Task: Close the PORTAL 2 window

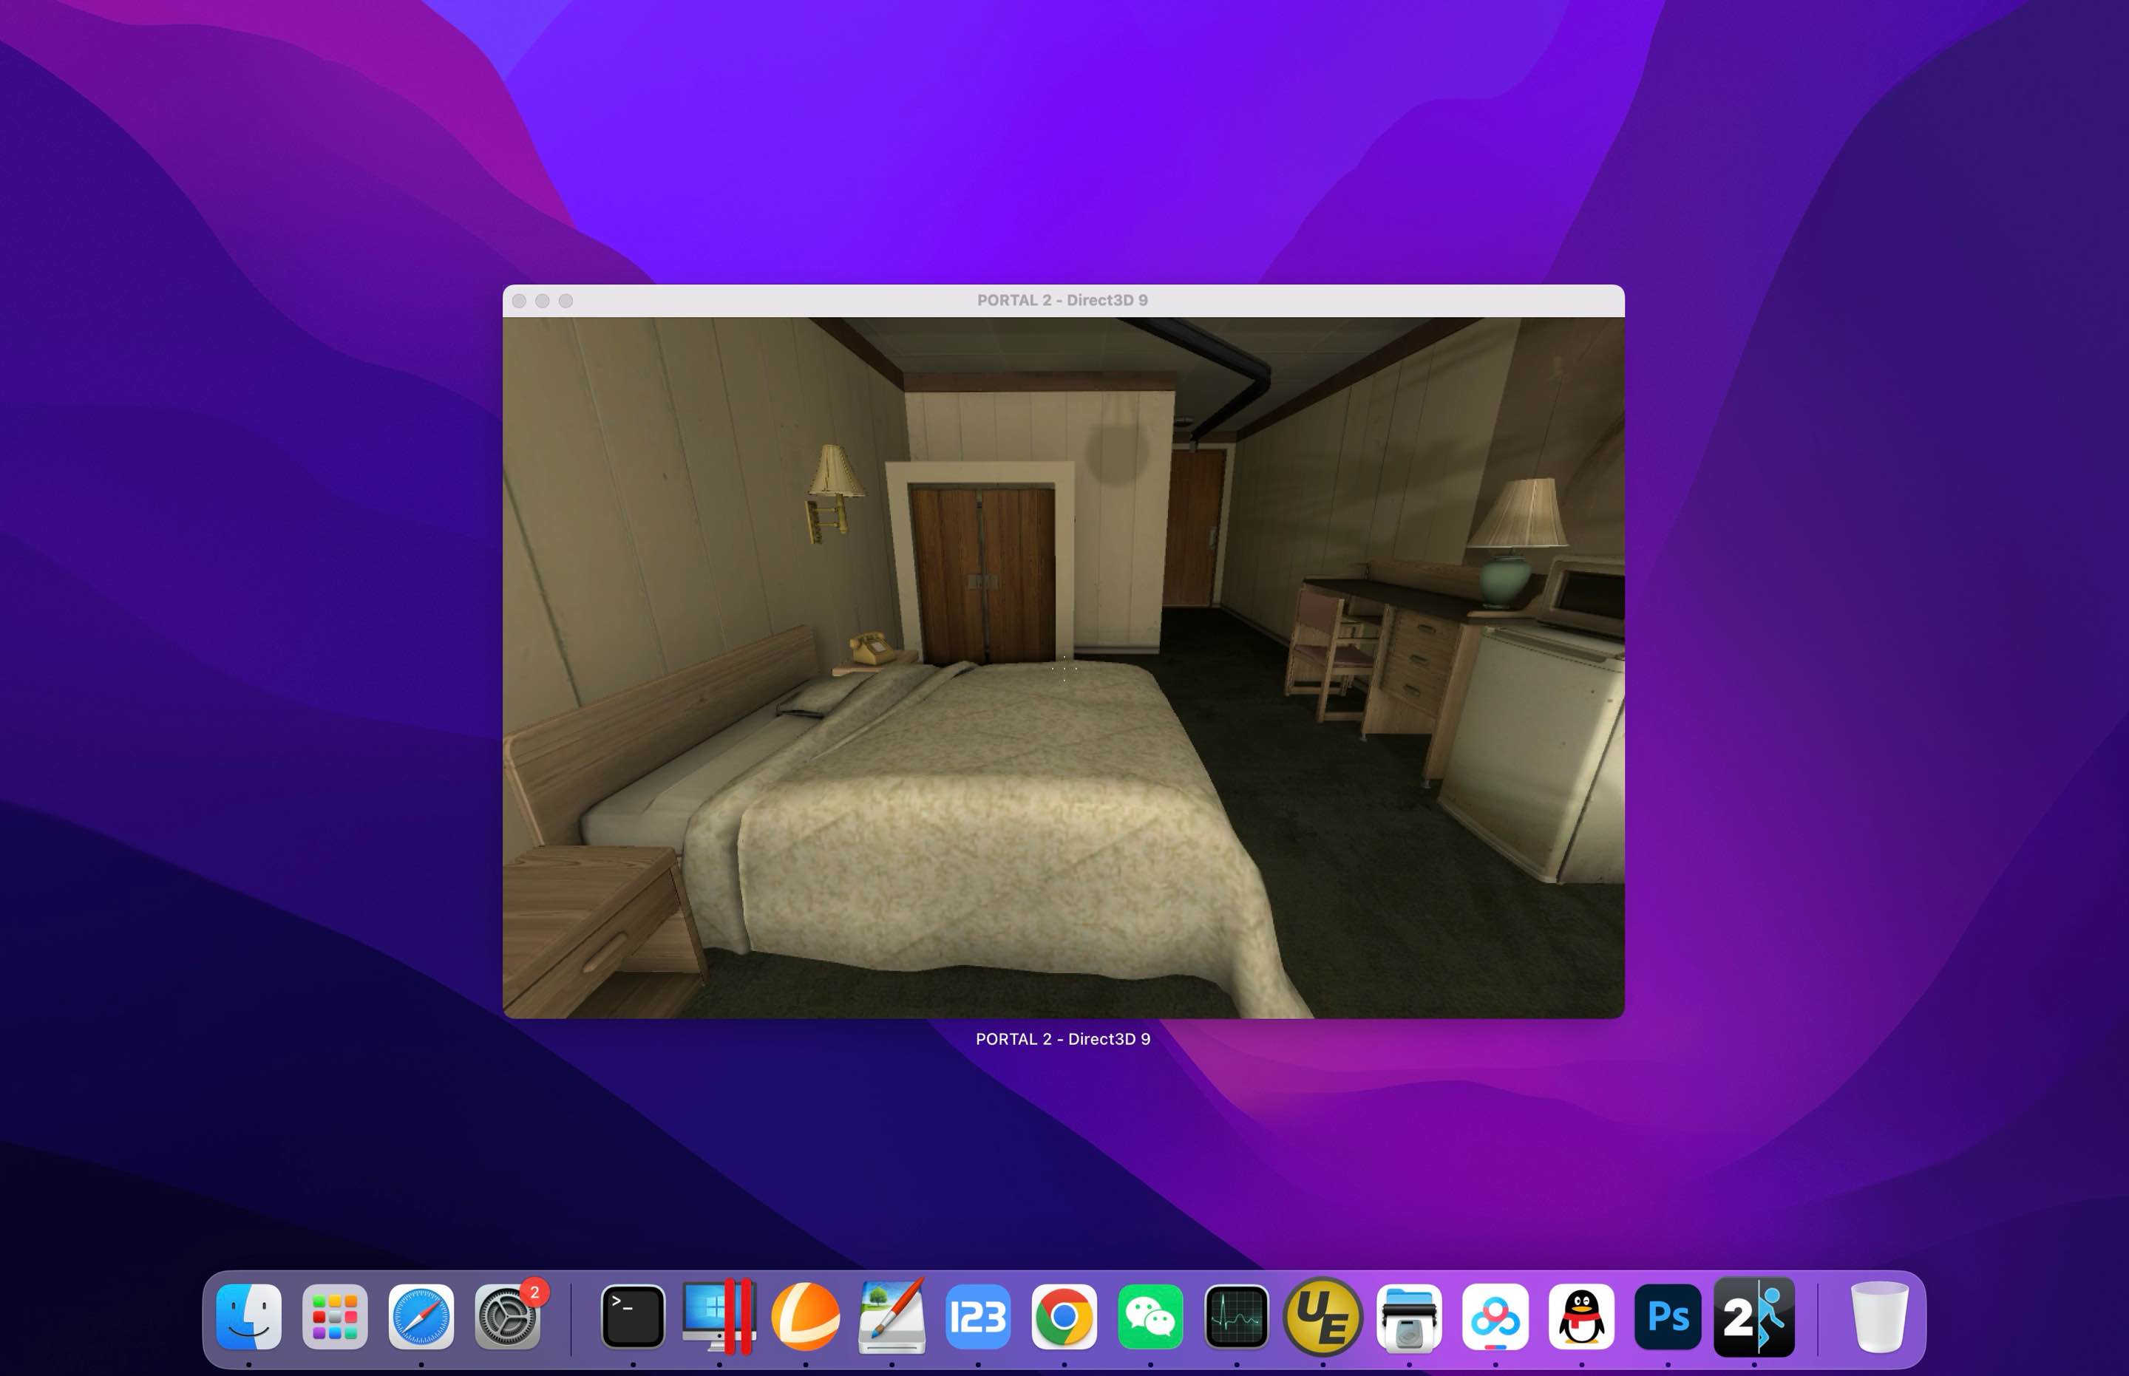Action: click(x=519, y=301)
